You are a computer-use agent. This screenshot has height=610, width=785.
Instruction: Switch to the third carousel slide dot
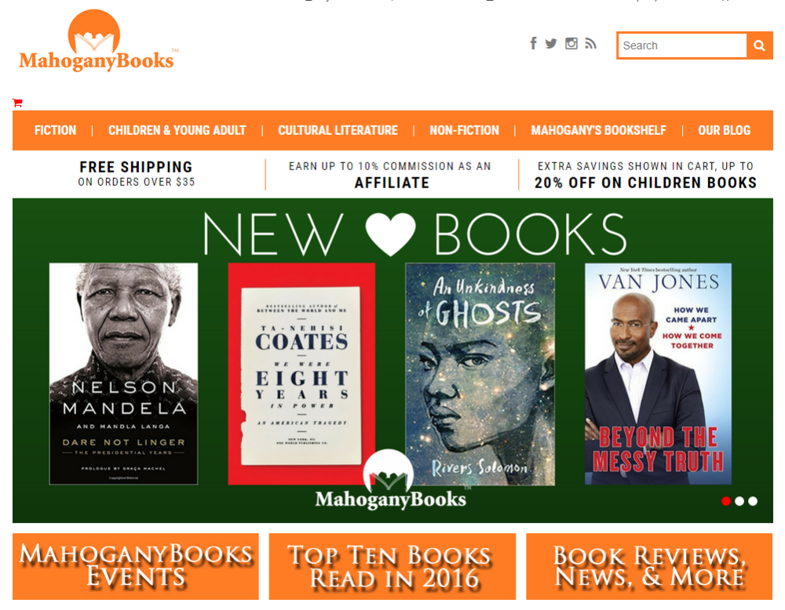[x=753, y=501]
